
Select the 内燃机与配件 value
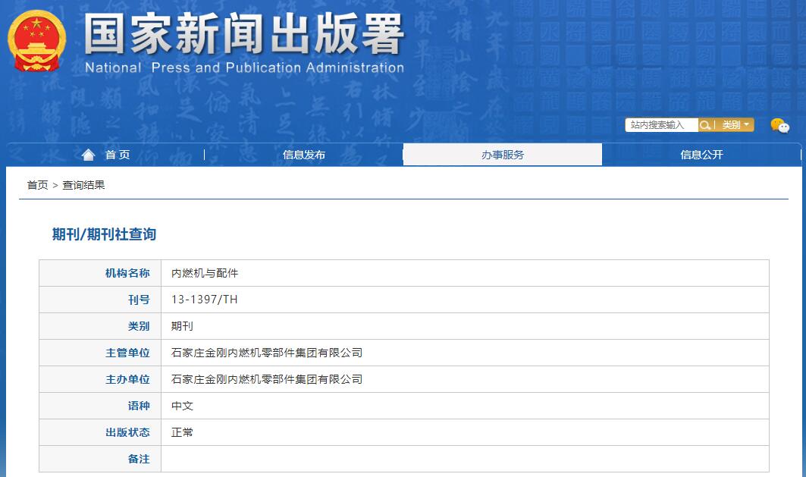205,273
